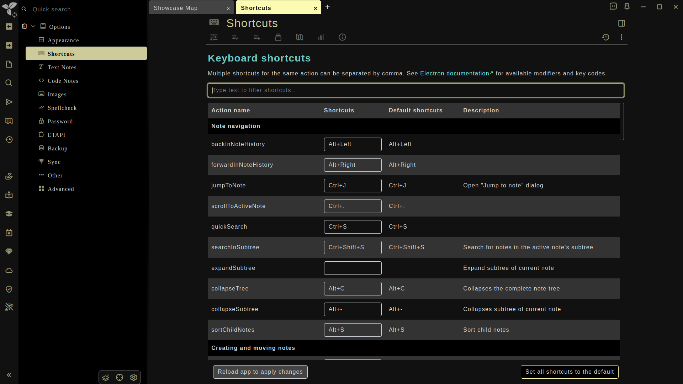Toggle the right pane layout icon

621,23
